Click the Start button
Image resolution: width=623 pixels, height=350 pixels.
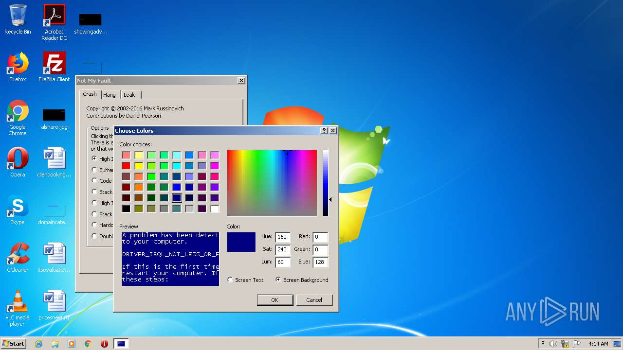point(14,344)
